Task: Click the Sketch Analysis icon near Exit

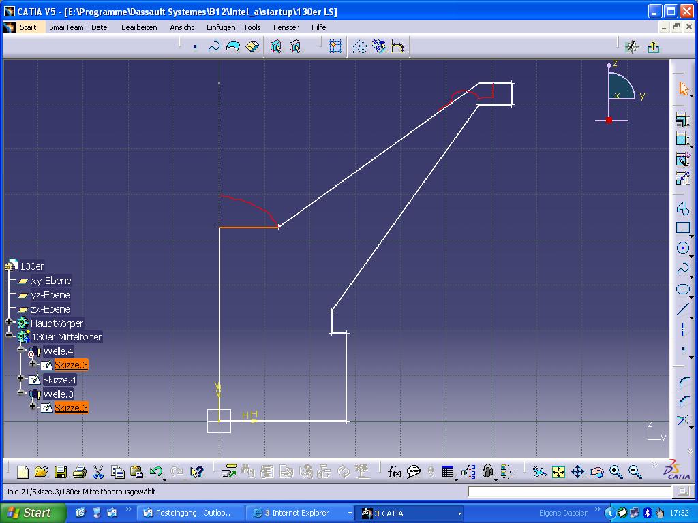Action: pyautogui.click(x=632, y=47)
